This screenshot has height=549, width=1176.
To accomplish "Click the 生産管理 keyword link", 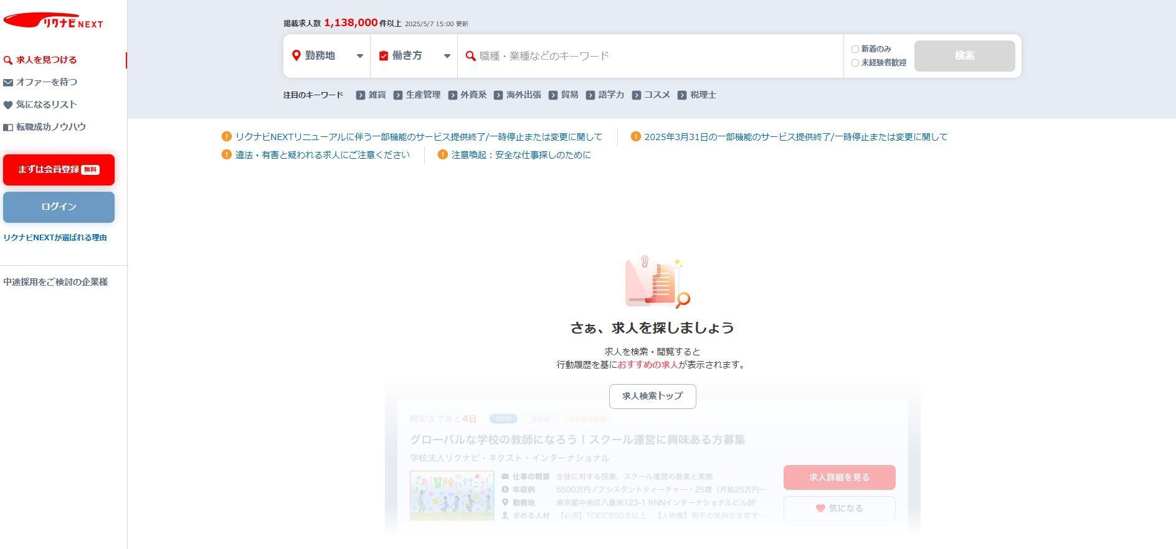I will coord(423,95).
